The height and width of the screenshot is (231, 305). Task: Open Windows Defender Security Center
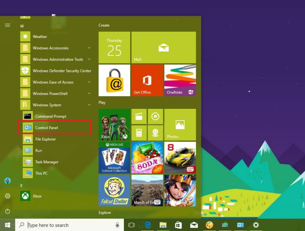click(x=55, y=70)
